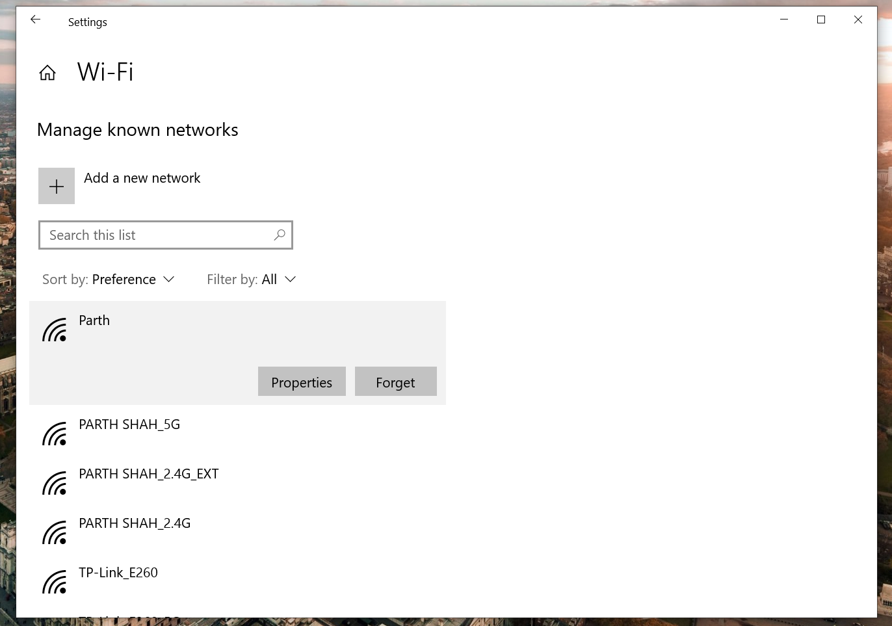
Task: Open the Filter by All dropdown
Action: click(270, 279)
